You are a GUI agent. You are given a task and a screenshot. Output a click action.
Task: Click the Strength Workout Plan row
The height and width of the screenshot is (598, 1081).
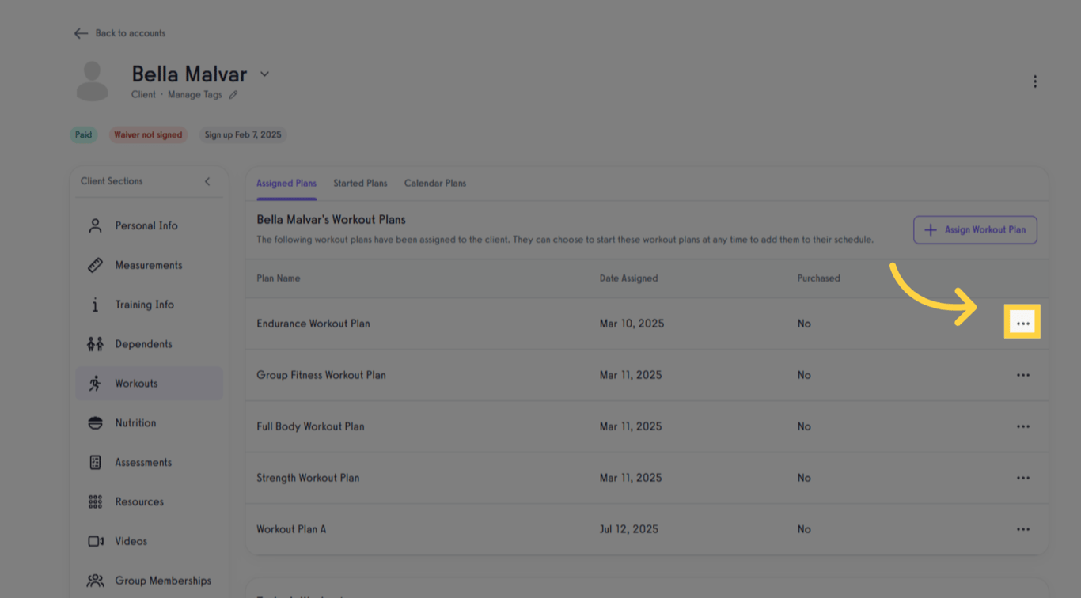click(308, 478)
